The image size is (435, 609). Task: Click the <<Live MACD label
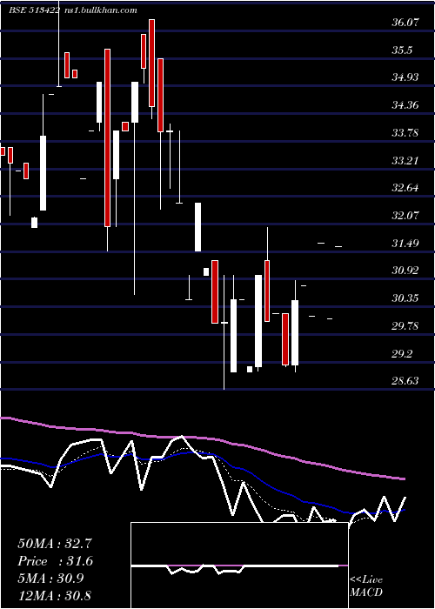(x=366, y=586)
